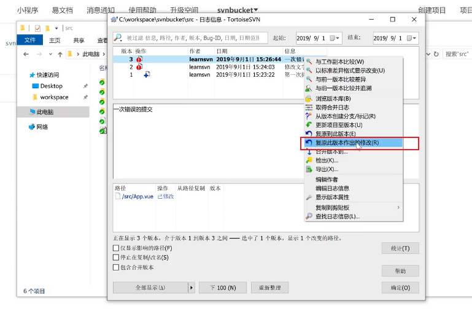Screen dimensions: 472x314
Task: Choose 与工作副本比较(W) in context menu
Action: coord(354,62)
